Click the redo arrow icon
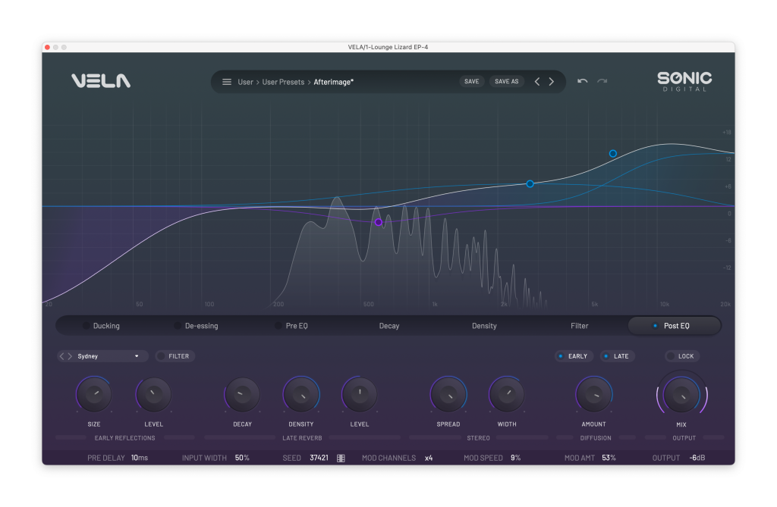The height and width of the screenshot is (507, 777). [602, 81]
